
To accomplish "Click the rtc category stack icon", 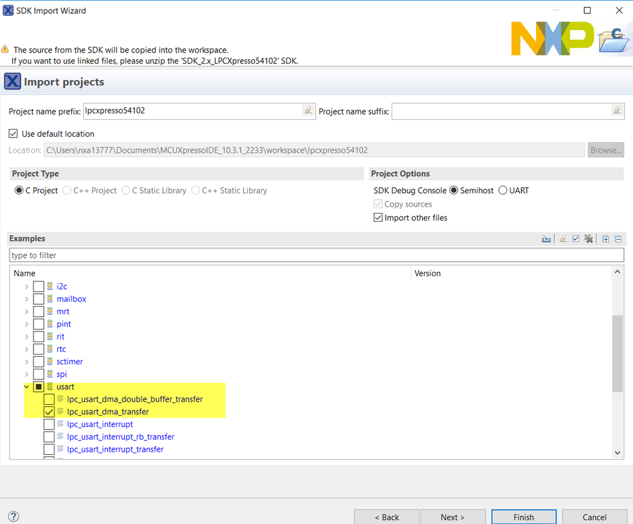I will 49,348.
